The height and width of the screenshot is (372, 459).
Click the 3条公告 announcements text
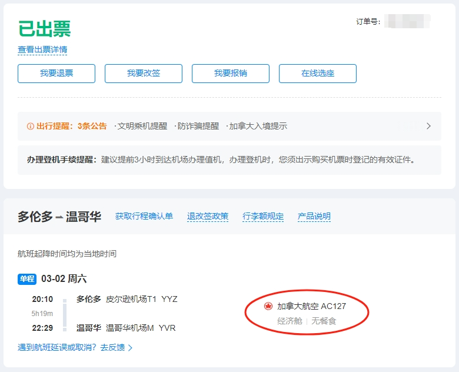point(92,126)
